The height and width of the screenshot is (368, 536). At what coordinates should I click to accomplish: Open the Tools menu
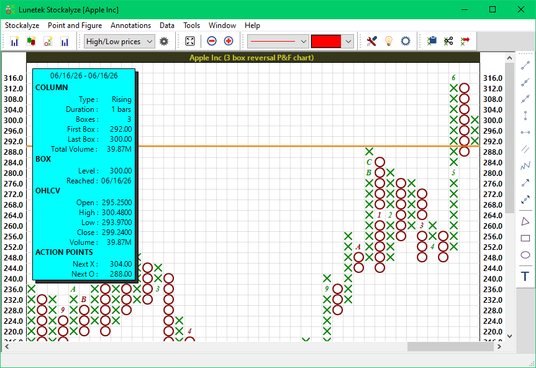tap(191, 25)
